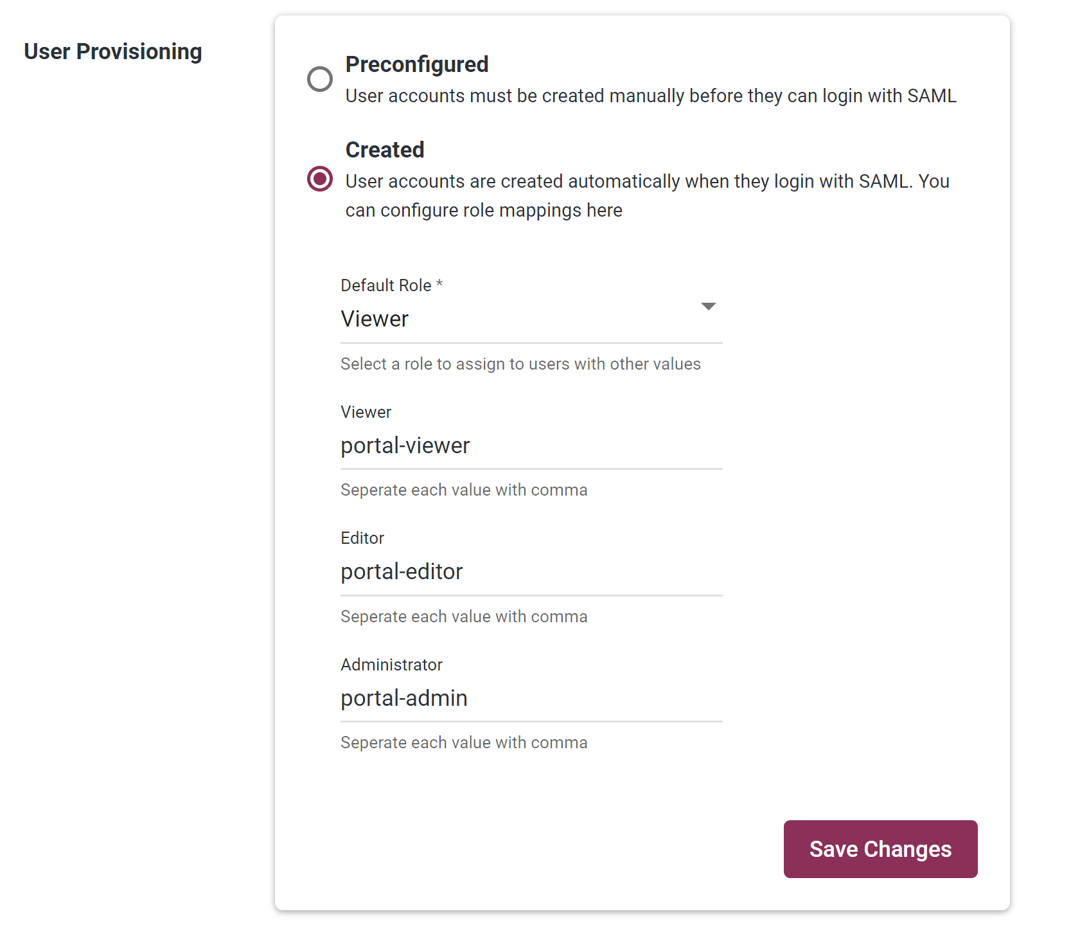Click the Created automatic accounts description
This screenshot has height=952, width=1071.
(648, 195)
